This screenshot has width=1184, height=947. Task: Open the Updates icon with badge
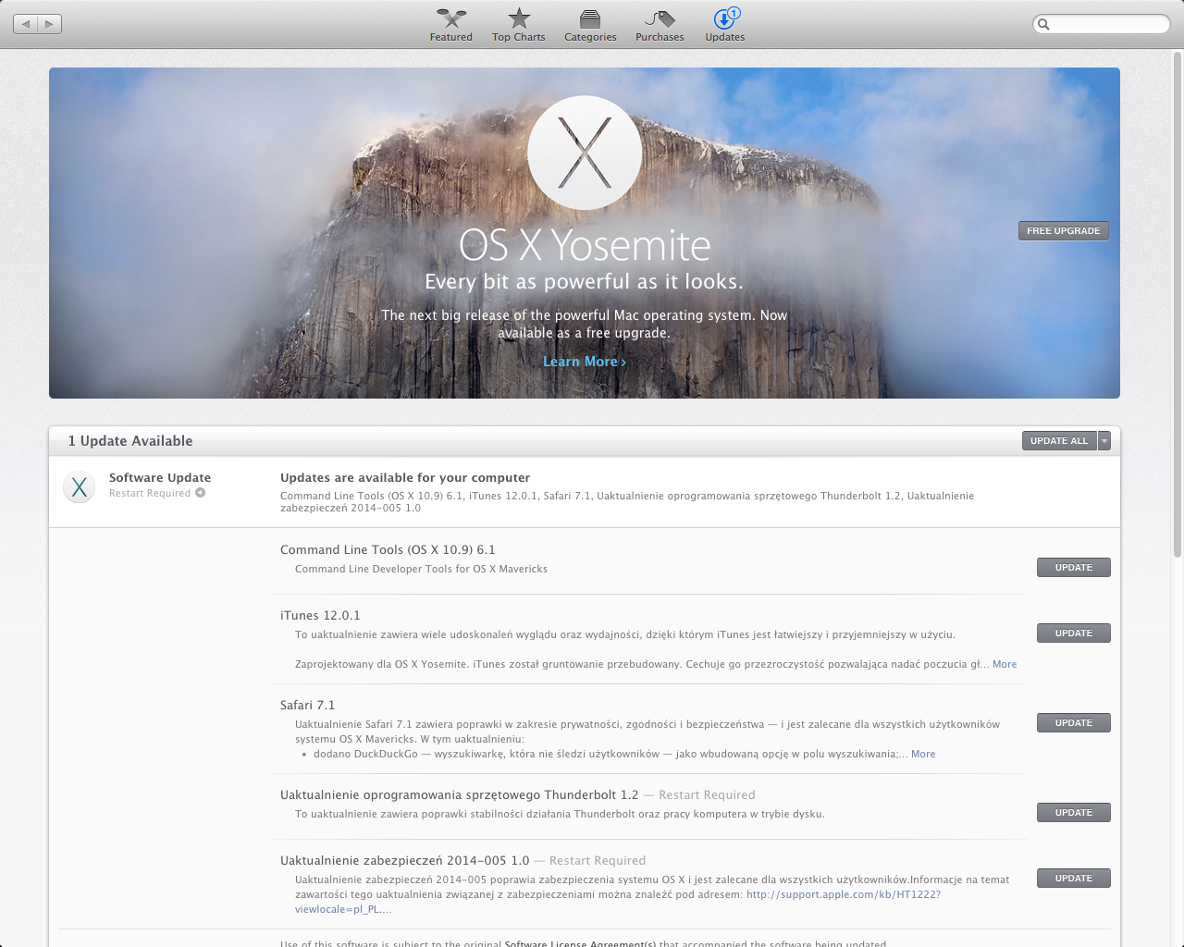tap(726, 18)
